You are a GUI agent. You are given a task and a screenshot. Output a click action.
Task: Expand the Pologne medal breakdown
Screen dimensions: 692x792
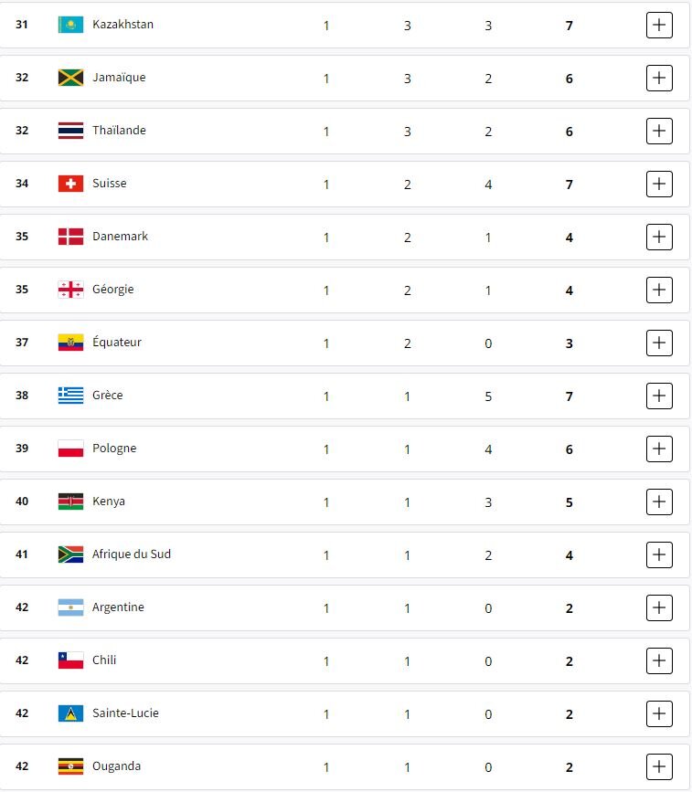tap(659, 449)
